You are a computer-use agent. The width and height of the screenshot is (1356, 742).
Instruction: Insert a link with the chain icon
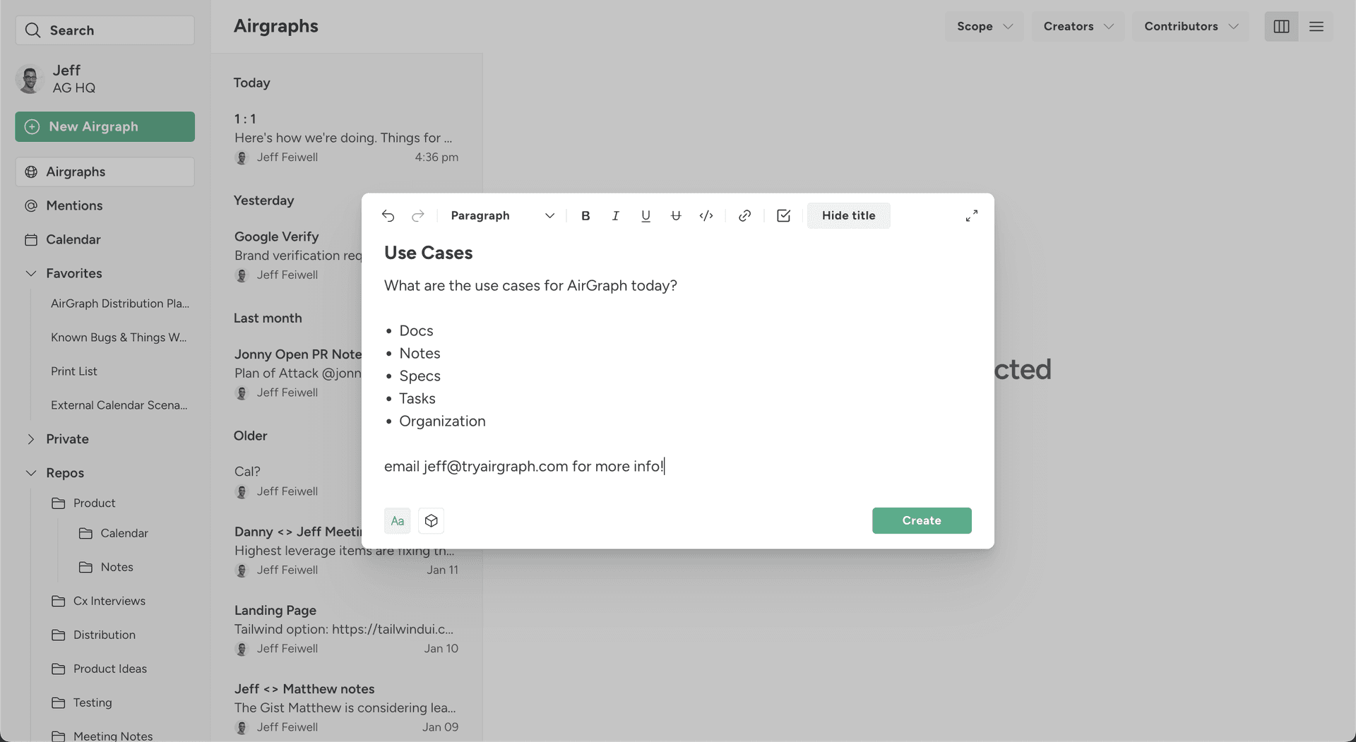[744, 215]
